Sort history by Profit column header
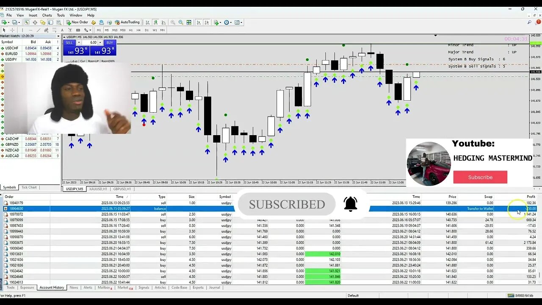This screenshot has width=542, height=305. point(531,197)
